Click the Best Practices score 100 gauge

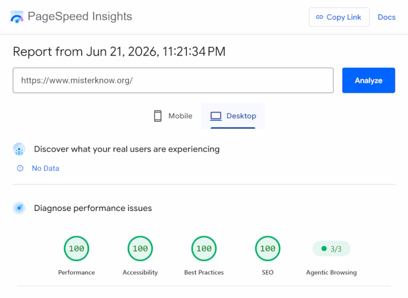click(x=204, y=248)
